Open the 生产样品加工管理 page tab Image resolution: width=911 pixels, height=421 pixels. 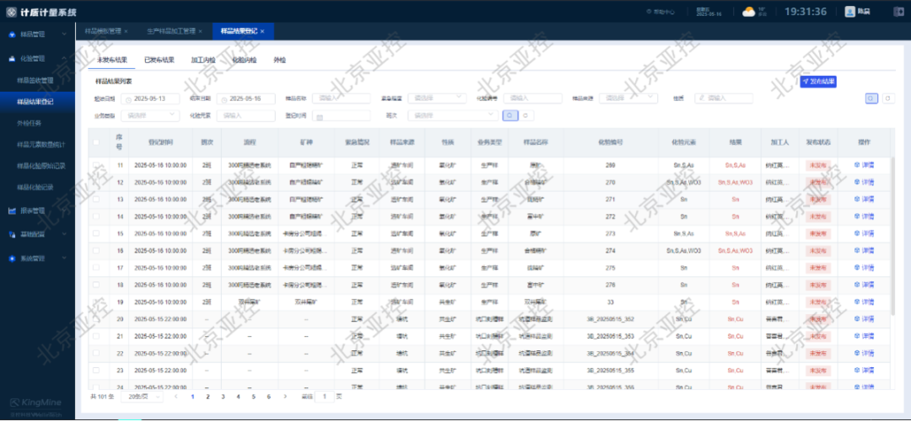pos(170,31)
